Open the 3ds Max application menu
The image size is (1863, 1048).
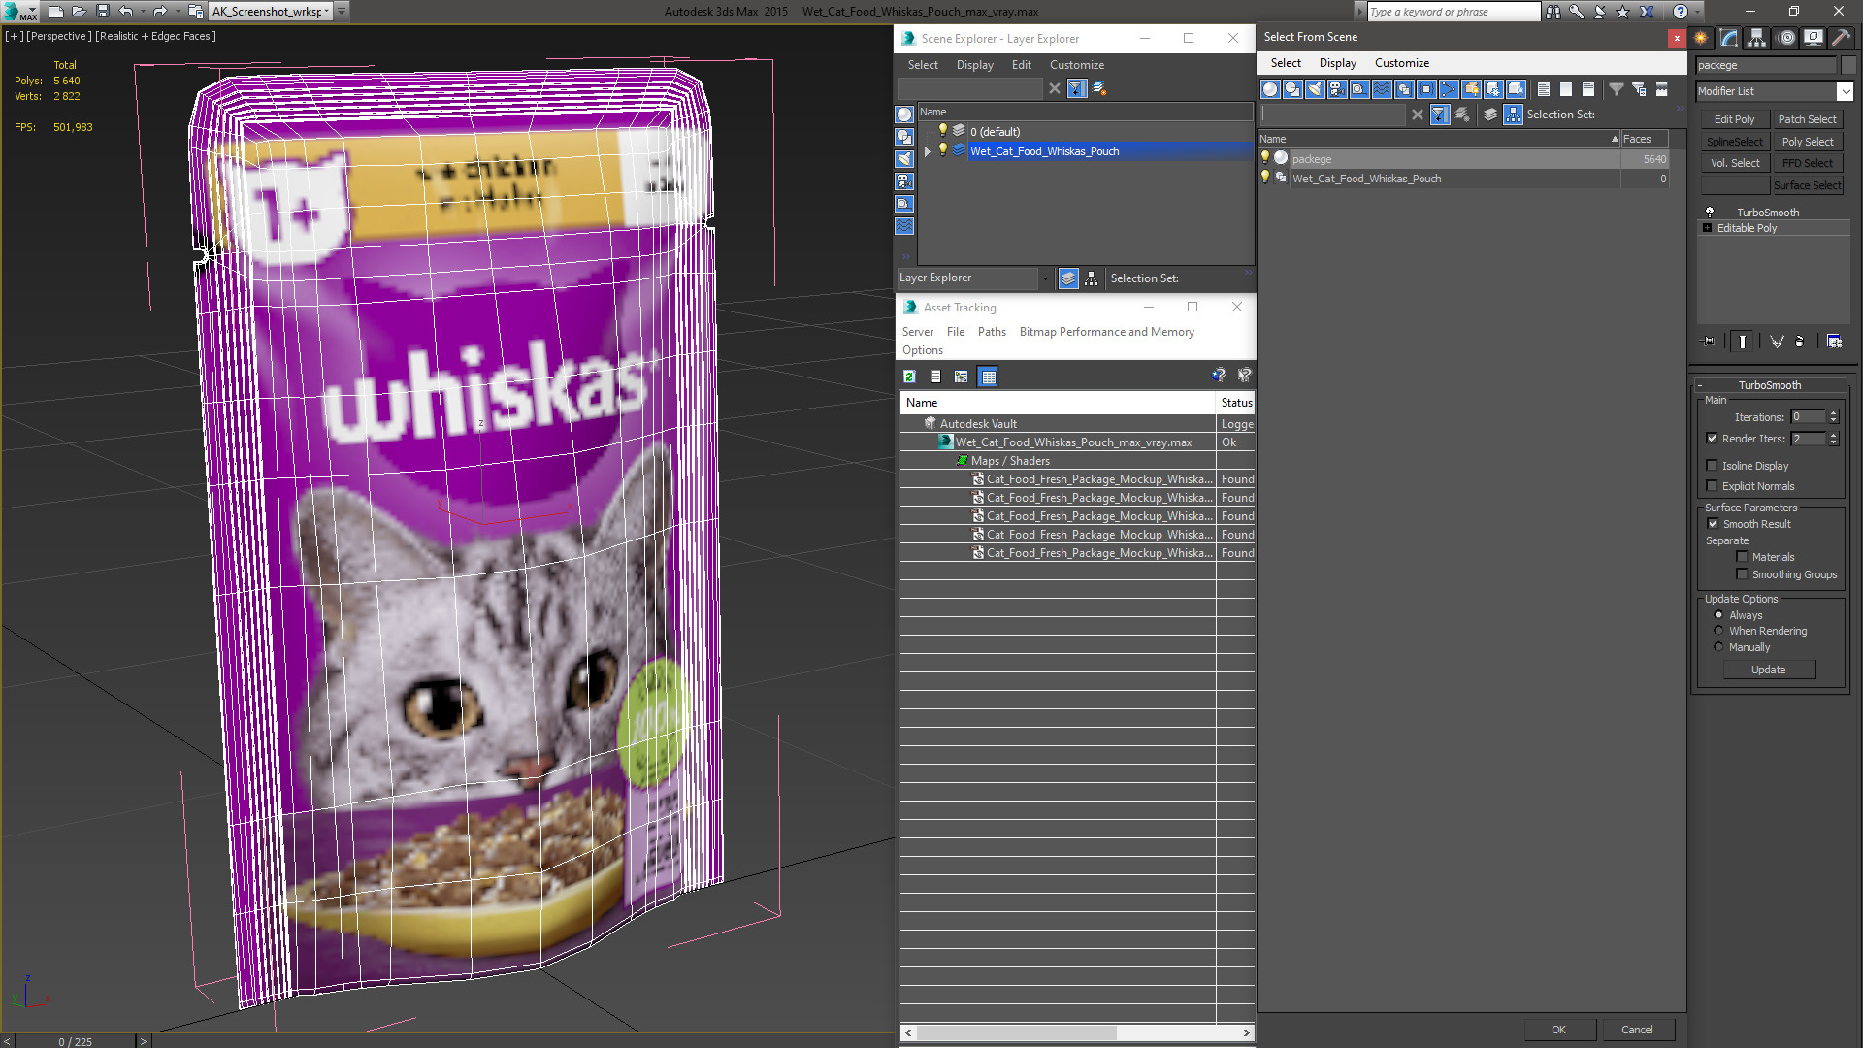[19, 12]
